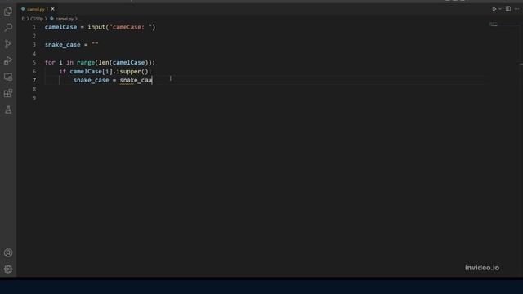
Task: Click the minimap code preview
Action: point(494,24)
